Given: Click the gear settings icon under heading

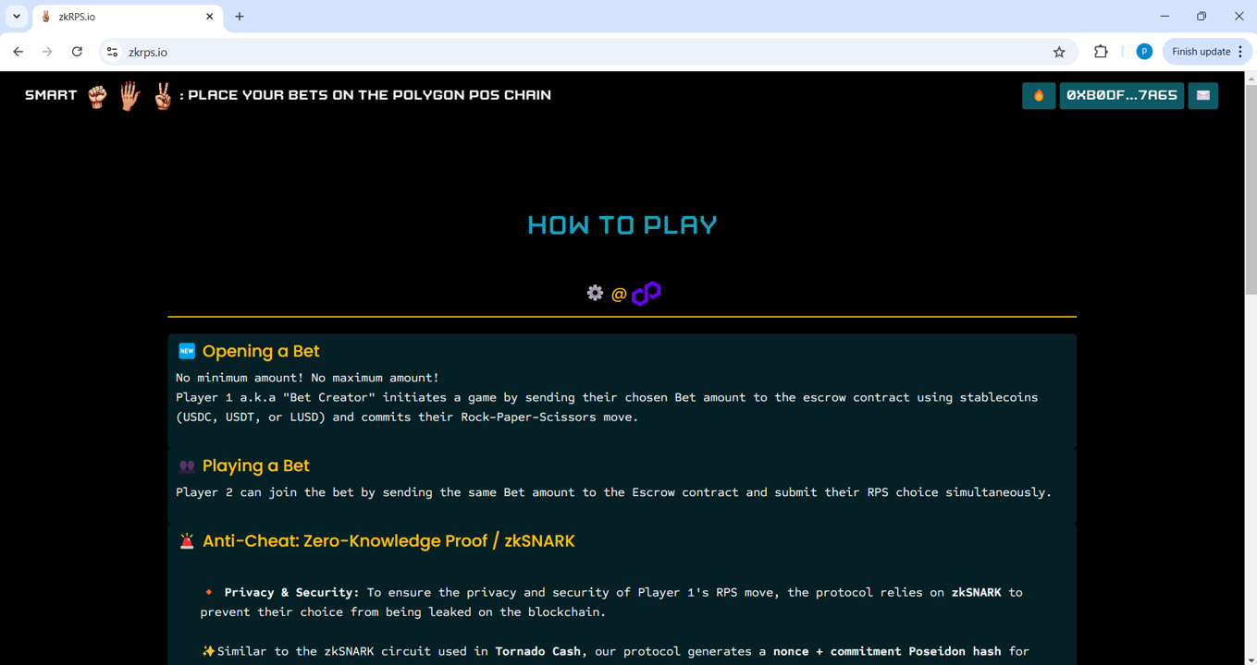Looking at the screenshot, I should (x=595, y=293).
